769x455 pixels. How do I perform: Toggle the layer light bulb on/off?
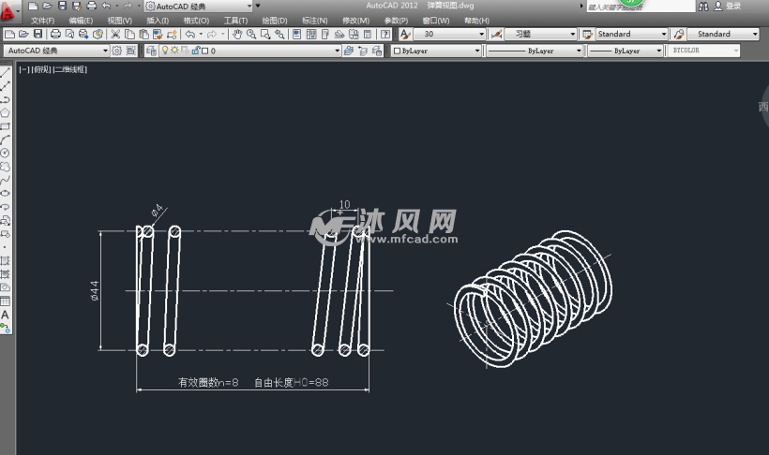click(x=165, y=51)
